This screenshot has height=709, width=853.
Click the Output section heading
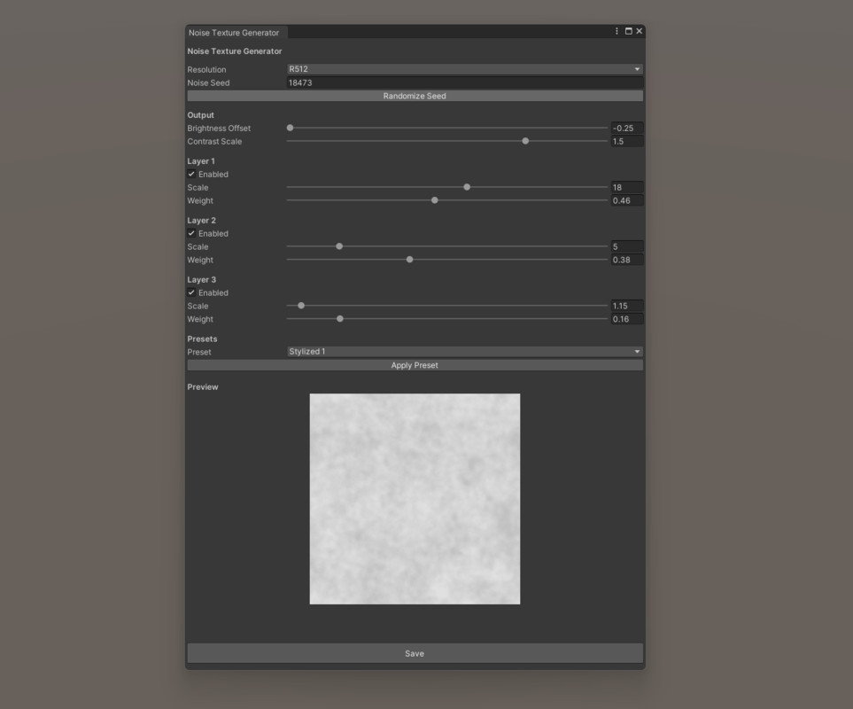201,115
